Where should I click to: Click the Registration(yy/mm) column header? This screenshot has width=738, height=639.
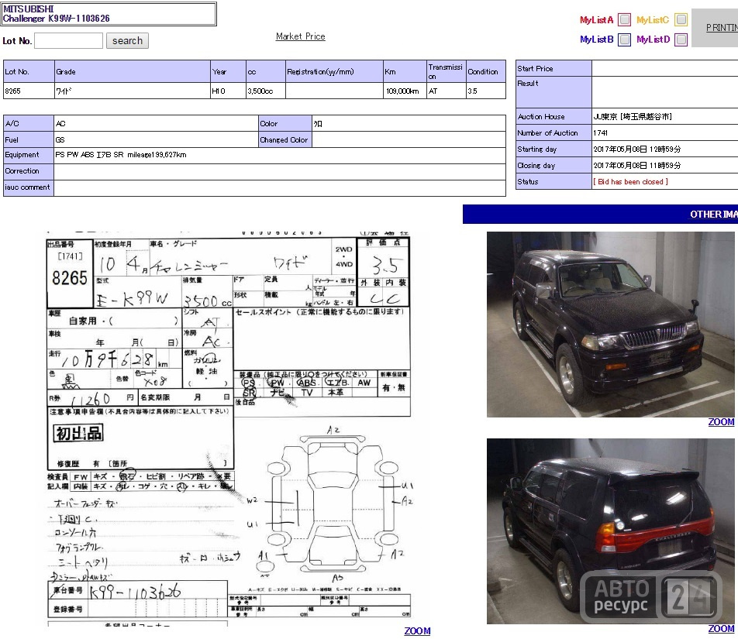tap(334, 71)
